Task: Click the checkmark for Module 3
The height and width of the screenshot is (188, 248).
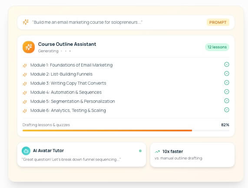Action: point(226,83)
